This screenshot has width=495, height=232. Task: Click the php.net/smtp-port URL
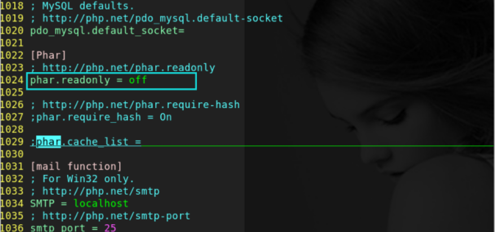pyautogui.click(x=116, y=216)
